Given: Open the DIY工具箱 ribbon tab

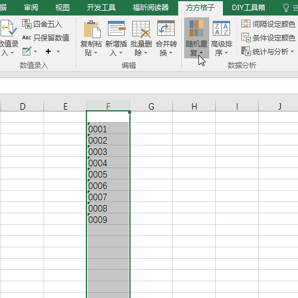Looking at the screenshot, I should (x=249, y=8).
